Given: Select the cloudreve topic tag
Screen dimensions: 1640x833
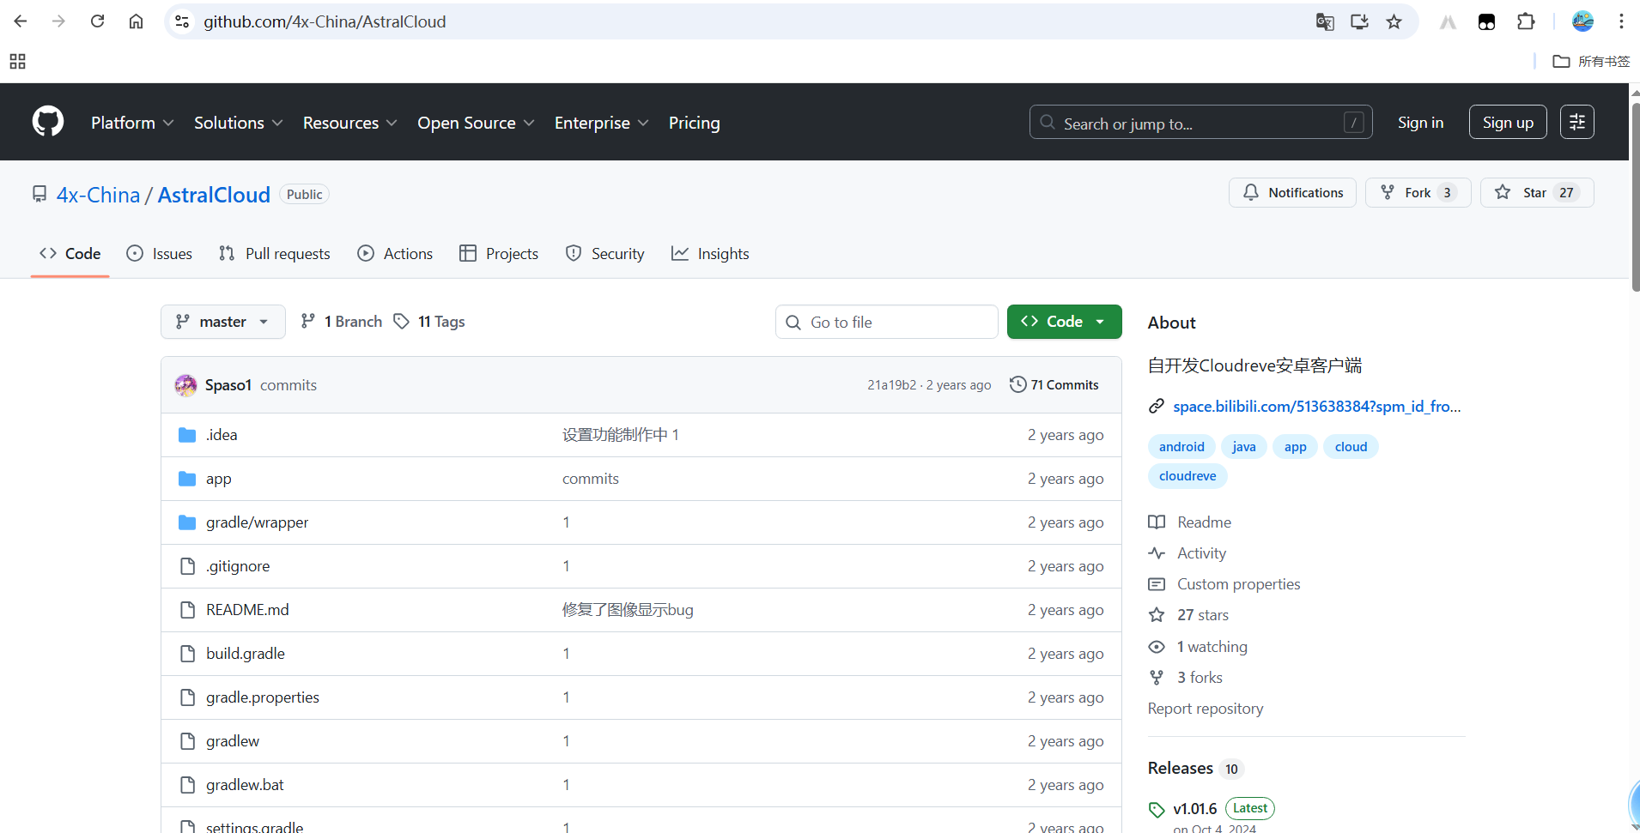Looking at the screenshot, I should 1187,476.
